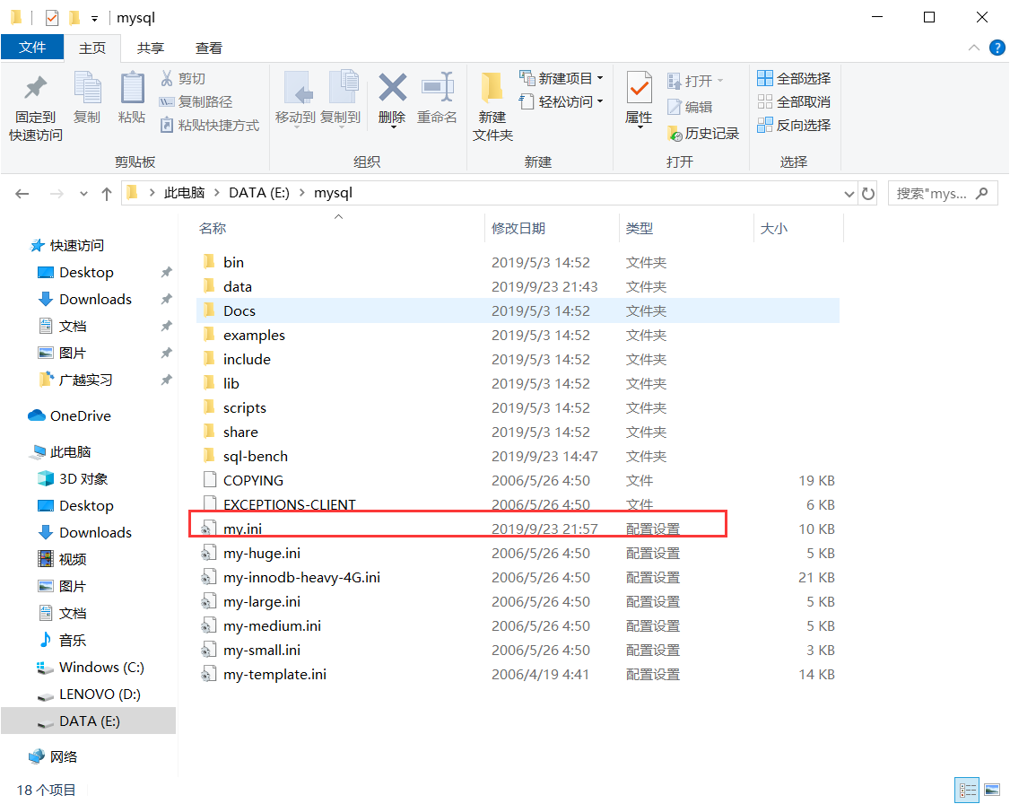This screenshot has height=804, width=1010.
Task: Click Select none (全部取消)
Action: (x=794, y=101)
